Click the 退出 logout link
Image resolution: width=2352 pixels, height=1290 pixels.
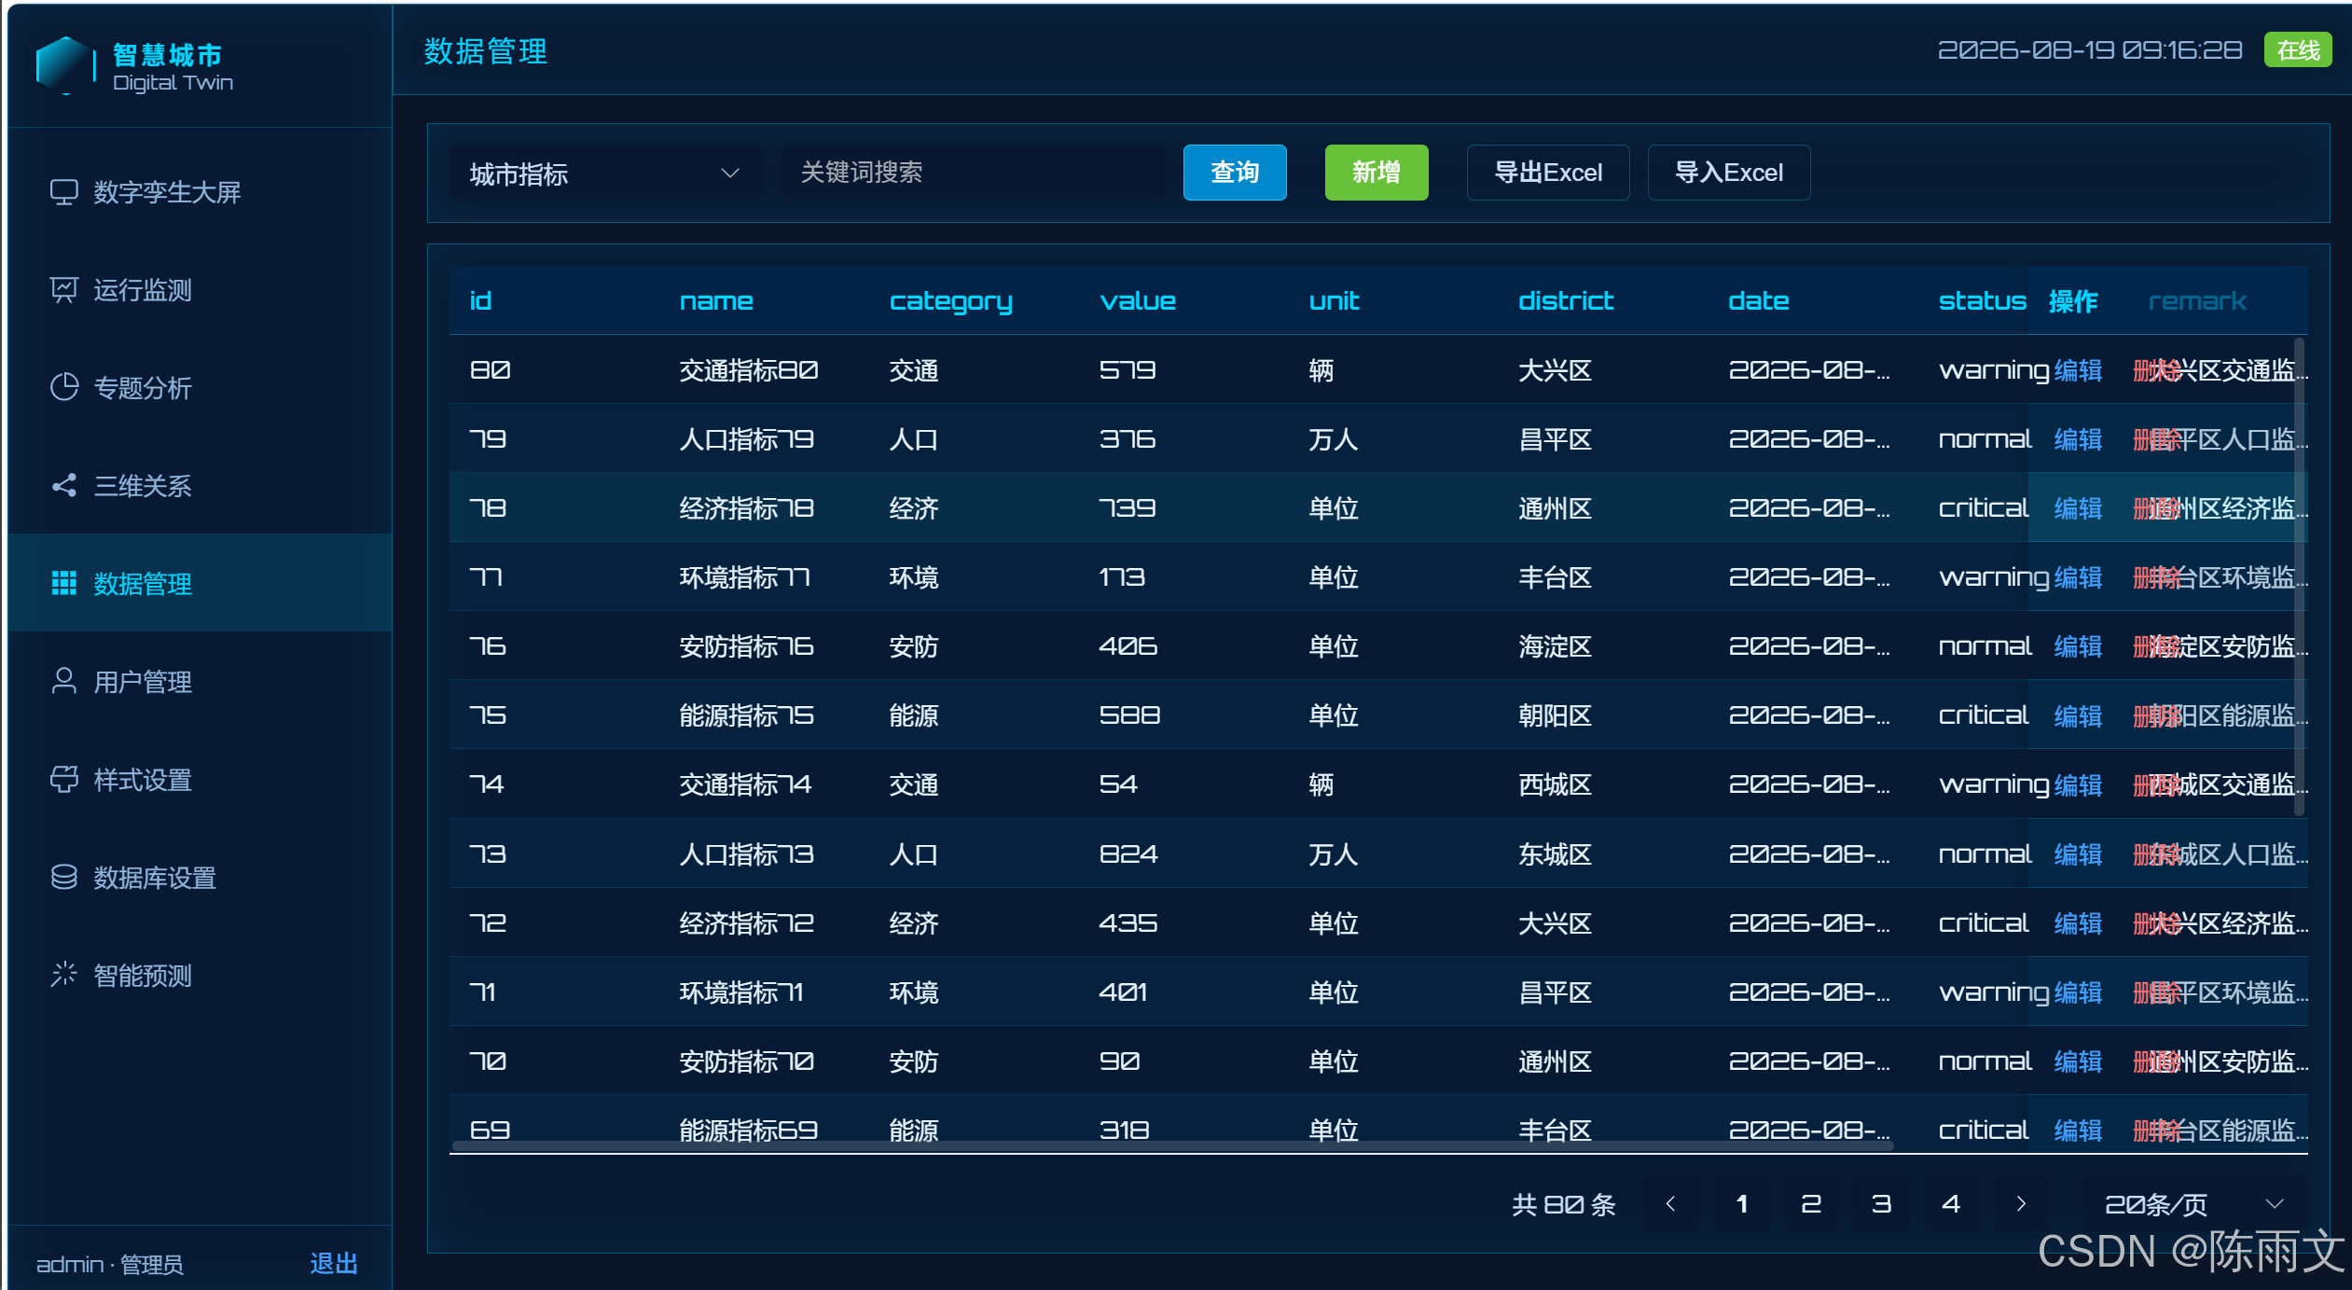click(x=334, y=1264)
